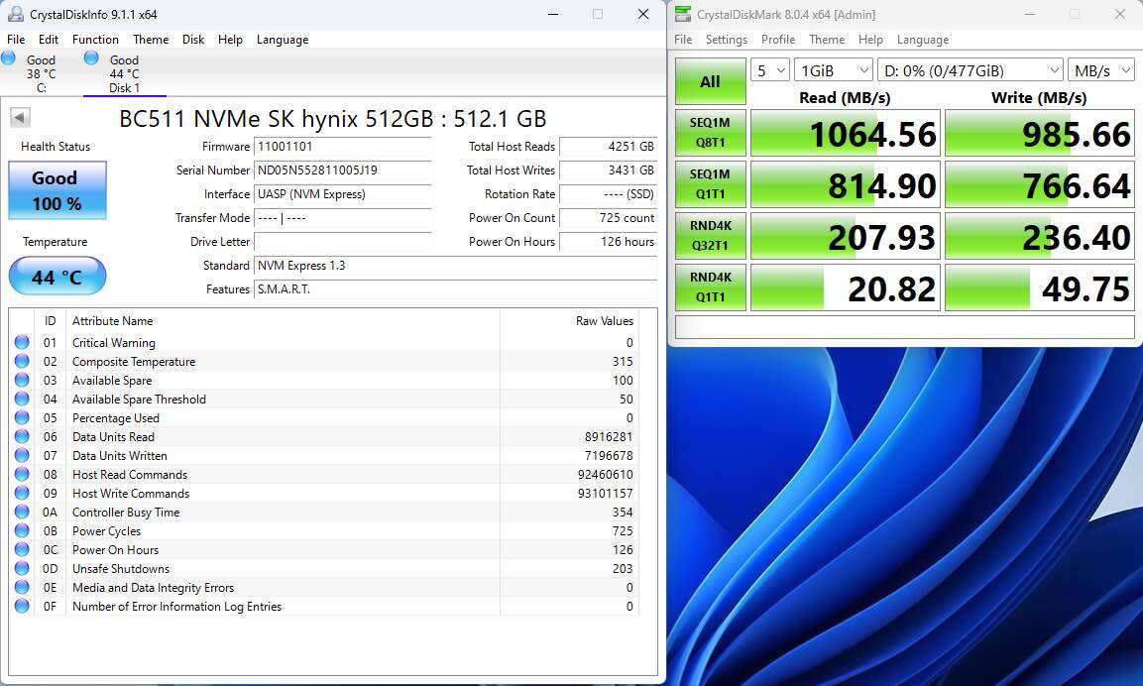Run the SEQ1M Q1T1 test
The width and height of the screenshot is (1143, 686).
pyautogui.click(x=710, y=184)
